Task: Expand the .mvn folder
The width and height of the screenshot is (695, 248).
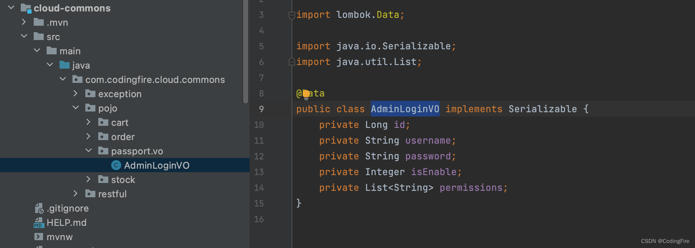Action: 24,22
